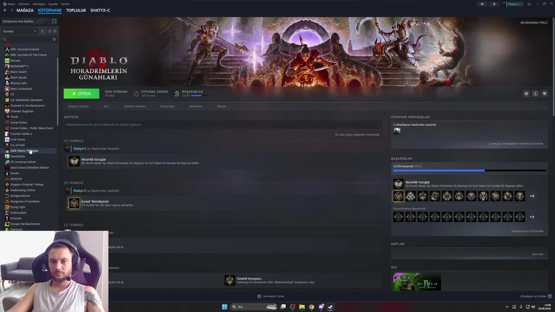
Task: Open the Yardım menu
Action: point(65,4)
